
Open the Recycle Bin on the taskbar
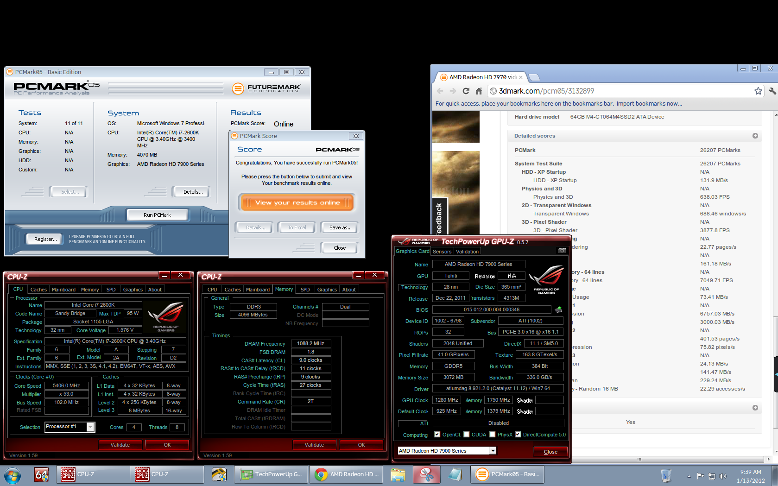666,475
